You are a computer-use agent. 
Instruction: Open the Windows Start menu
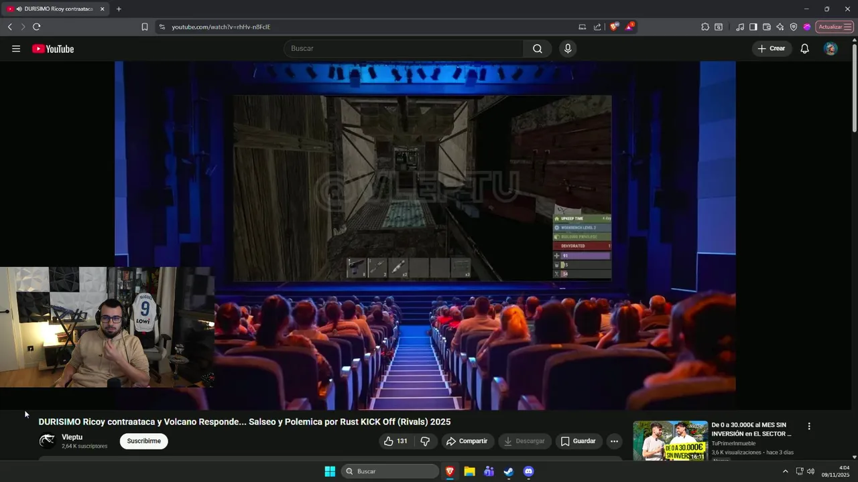coord(330,471)
